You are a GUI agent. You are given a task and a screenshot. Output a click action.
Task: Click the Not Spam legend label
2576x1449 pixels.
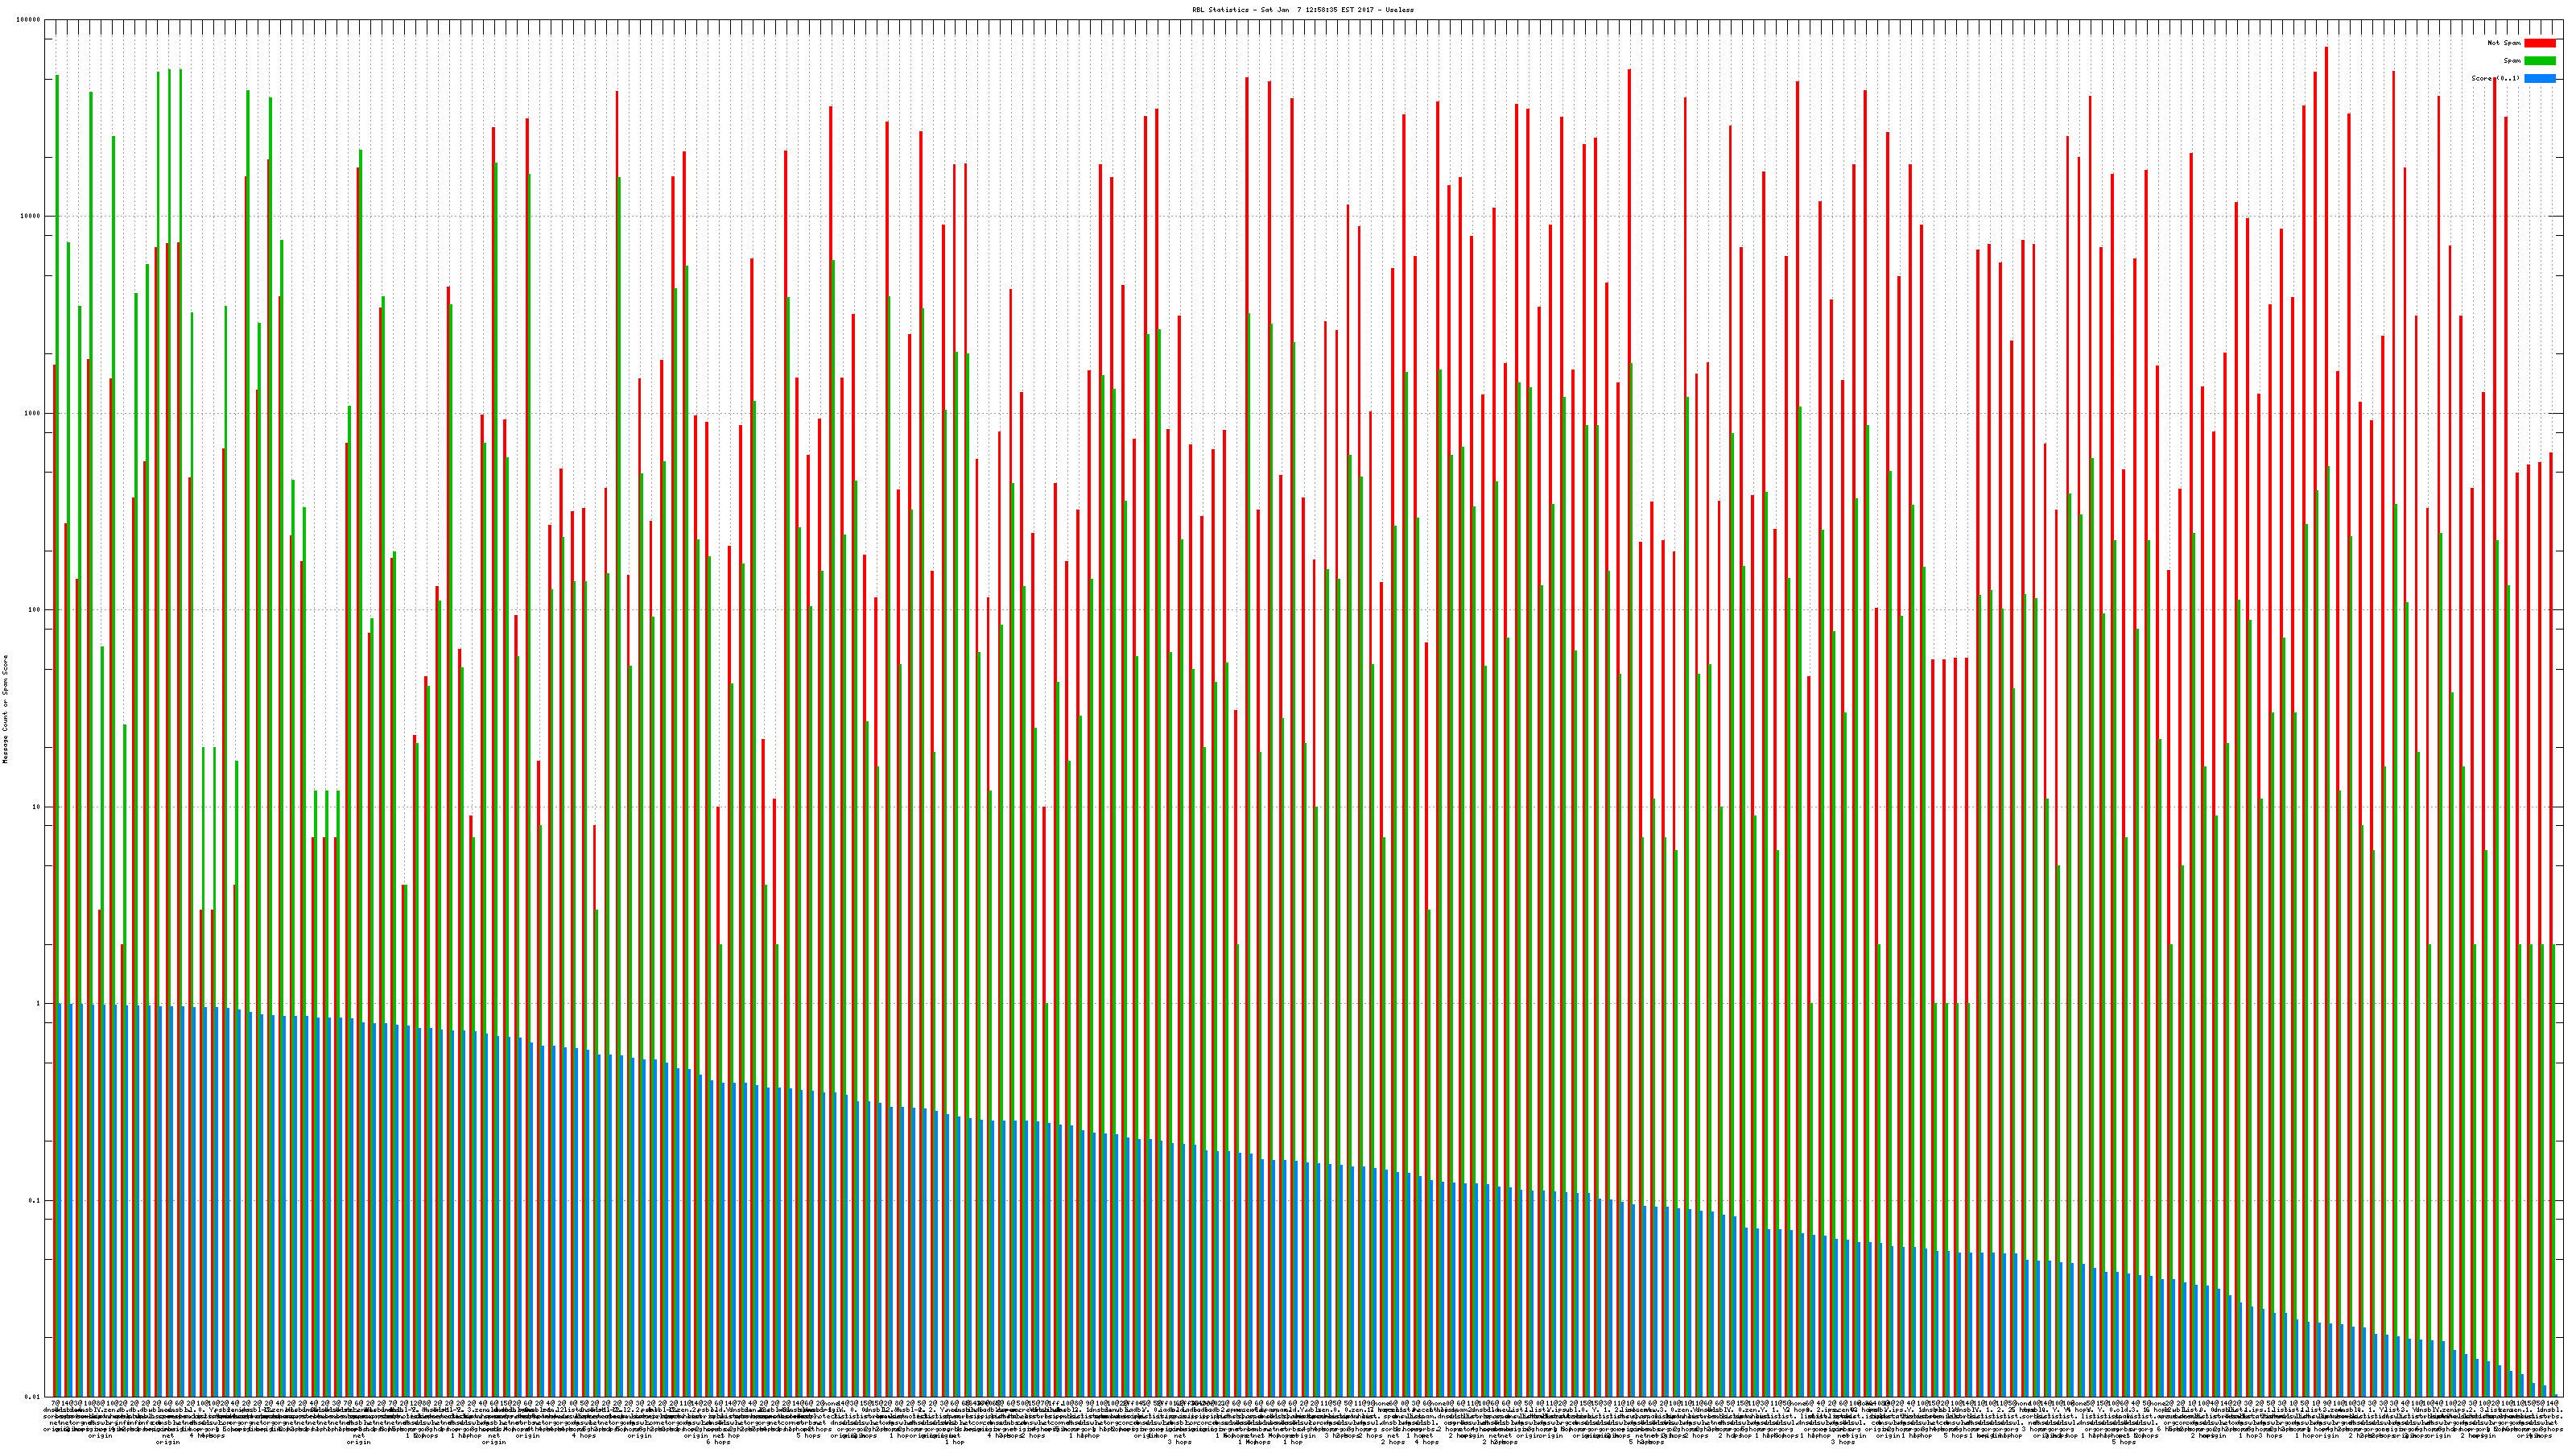click(2504, 43)
